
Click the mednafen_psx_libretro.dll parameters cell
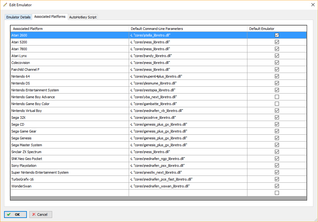[188, 166]
